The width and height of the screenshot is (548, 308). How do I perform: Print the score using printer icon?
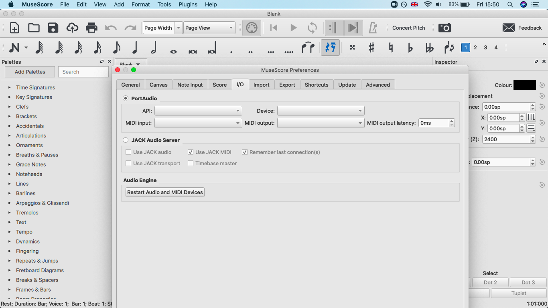point(91,28)
